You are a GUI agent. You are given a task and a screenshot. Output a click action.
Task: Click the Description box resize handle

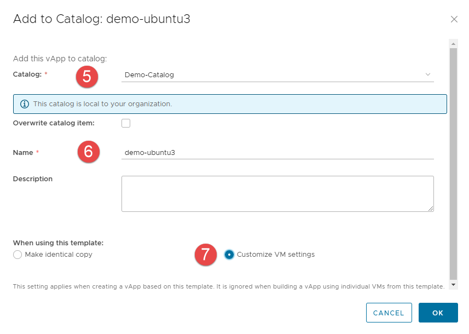click(431, 208)
